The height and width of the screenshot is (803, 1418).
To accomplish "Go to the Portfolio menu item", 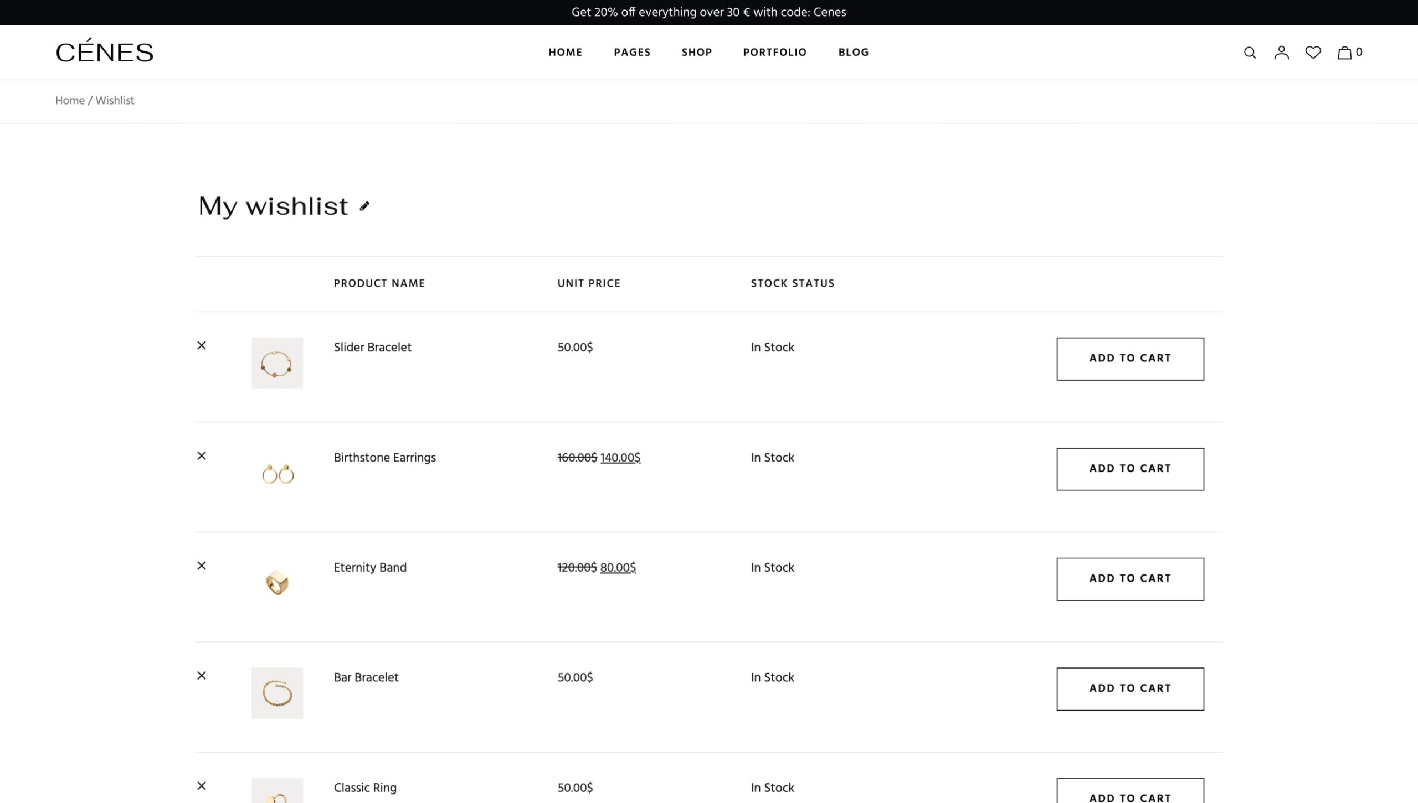I will click(774, 53).
